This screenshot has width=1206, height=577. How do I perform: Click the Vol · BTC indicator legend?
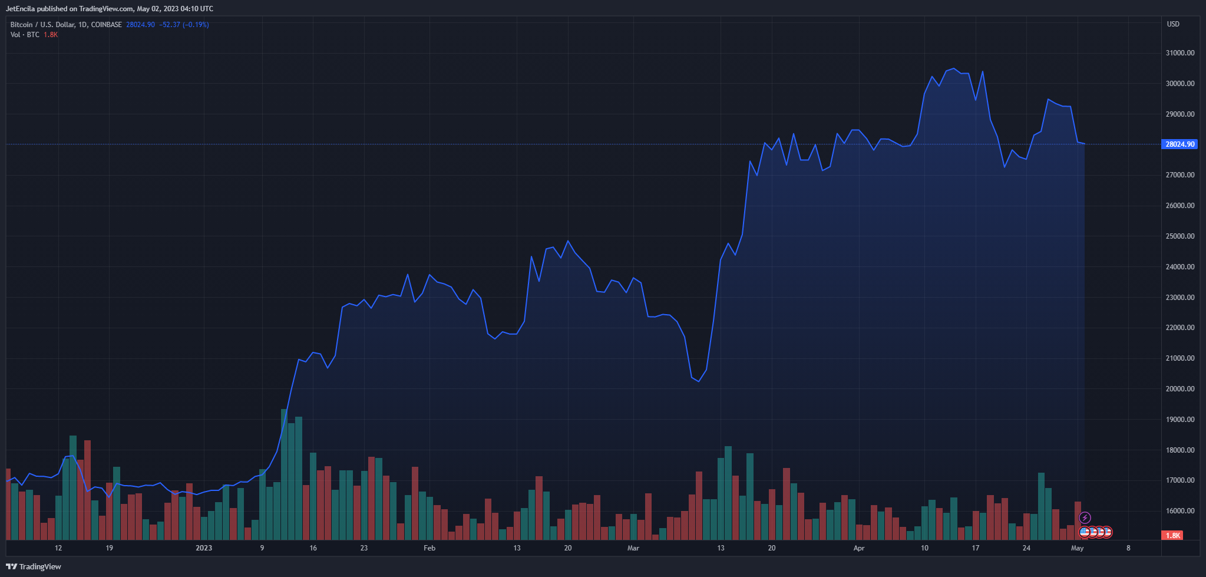[25, 35]
